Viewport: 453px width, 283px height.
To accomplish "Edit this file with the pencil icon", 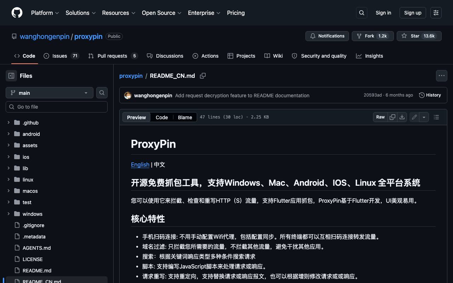I will click(414, 117).
